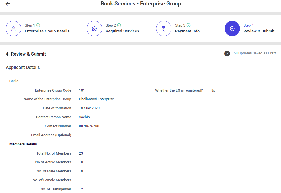Click the Enterprise Group Code value 101
This screenshot has width=281, height=193.
(x=82, y=90)
